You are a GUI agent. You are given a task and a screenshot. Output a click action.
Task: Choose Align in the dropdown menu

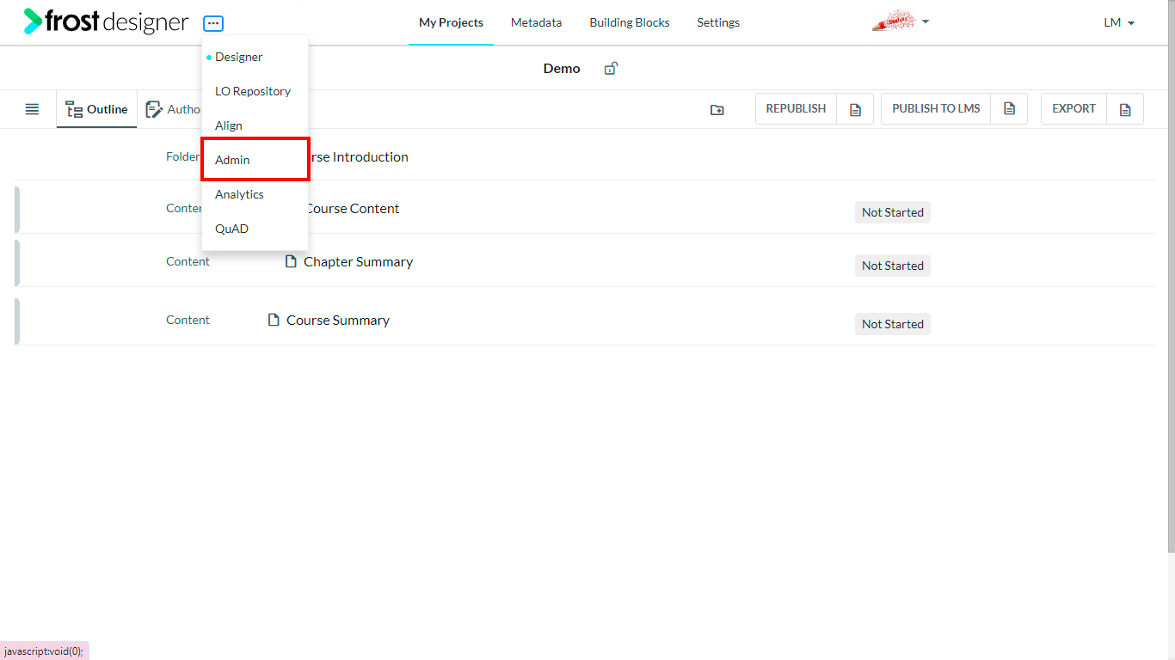coord(229,125)
